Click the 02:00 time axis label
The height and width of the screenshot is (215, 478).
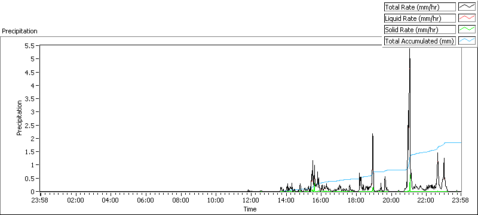[x=75, y=200]
